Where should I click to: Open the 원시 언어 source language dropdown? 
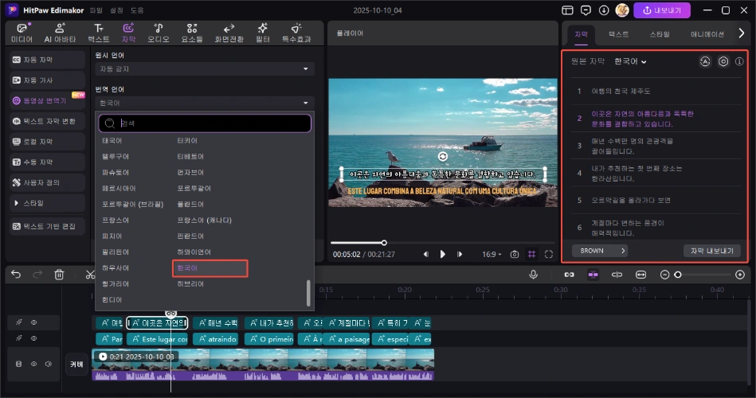(x=205, y=69)
